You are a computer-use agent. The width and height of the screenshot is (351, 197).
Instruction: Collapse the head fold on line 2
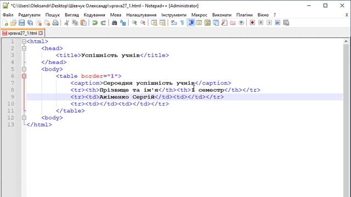point(24,48)
